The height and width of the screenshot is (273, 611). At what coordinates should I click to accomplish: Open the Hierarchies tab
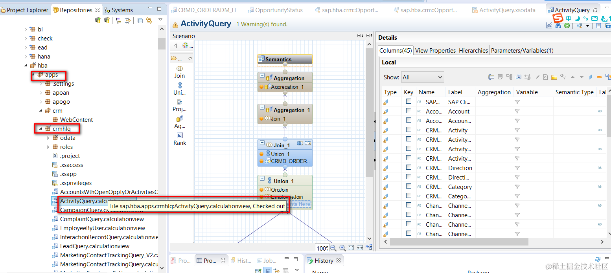(x=473, y=50)
